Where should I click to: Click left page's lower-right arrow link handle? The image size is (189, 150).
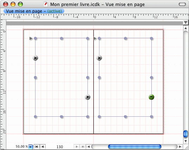point(87,97)
